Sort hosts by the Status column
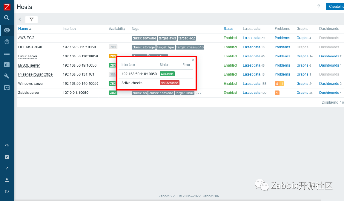This screenshot has width=344, height=201. tap(228, 29)
